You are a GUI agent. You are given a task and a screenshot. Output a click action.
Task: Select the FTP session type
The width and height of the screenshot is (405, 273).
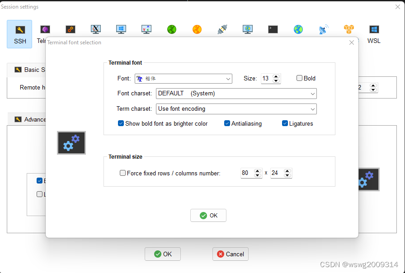point(171,29)
